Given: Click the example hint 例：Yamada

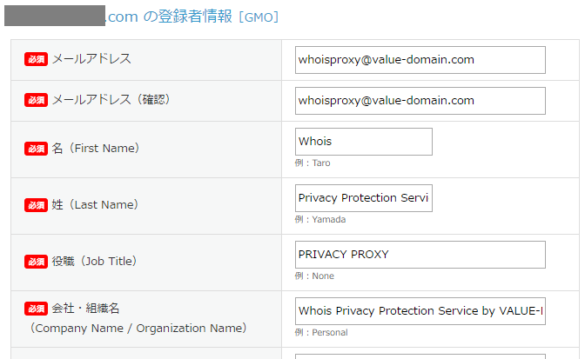Looking at the screenshot, I should [x=320, y=220].
